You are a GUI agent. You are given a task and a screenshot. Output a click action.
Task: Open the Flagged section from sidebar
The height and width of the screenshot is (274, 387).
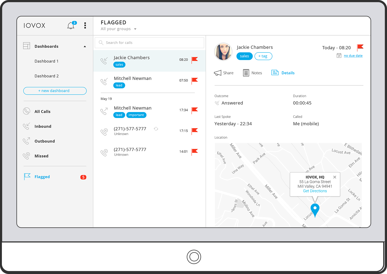coord(42,176)
